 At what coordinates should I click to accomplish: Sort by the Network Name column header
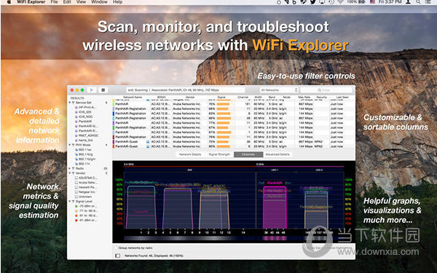tap(133, 98)
